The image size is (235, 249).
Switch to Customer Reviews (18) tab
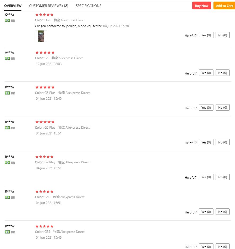[49, 6]
